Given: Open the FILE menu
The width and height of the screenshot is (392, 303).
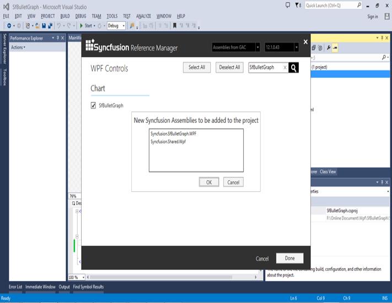Looking at the screenshot, I should point(6,16).
